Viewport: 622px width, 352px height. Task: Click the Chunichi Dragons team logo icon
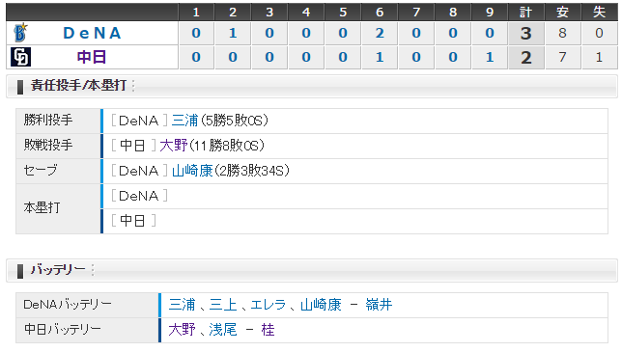point(20,57)
